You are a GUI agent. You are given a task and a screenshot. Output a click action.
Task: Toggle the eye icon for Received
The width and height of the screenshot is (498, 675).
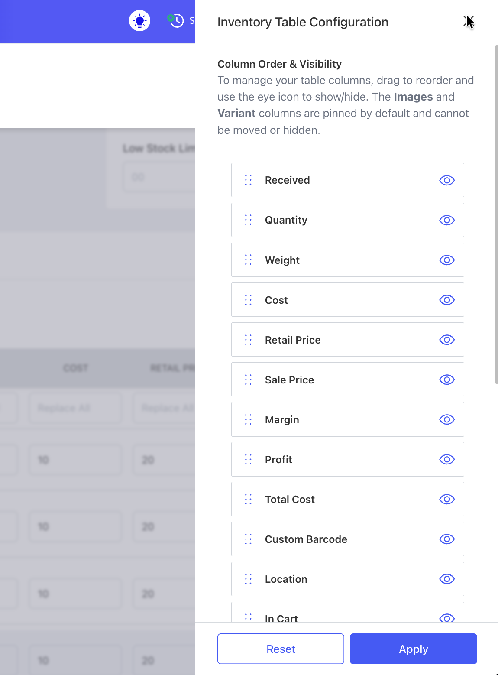point(447,180)
